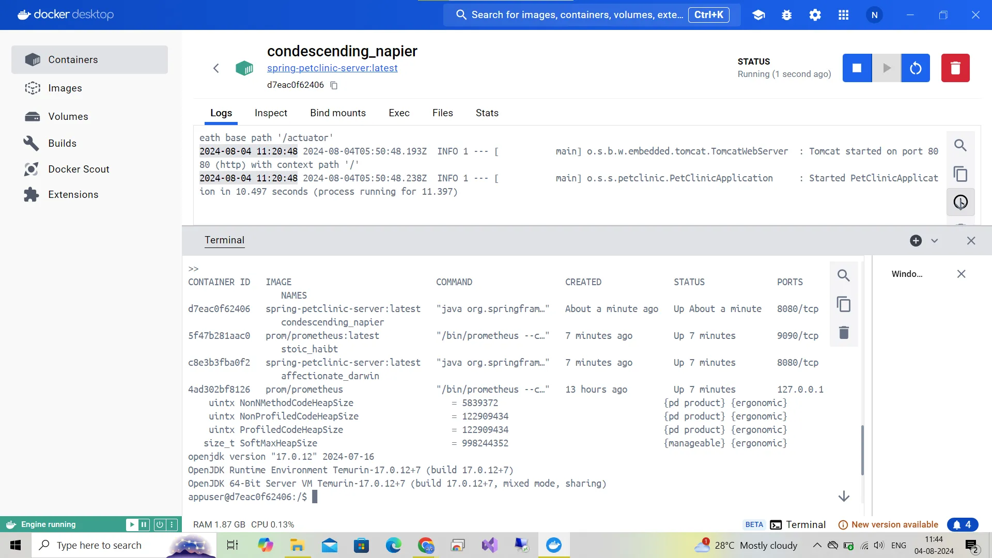992x558 pixels.
Task: Click the RAM 1.87 GB usage indicator
Action: (x=219, y=525)
